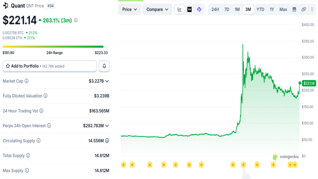Click the $221.14 headline price
Screen dimensions: 318x179
pyautogui.click(x=19, y=20)
